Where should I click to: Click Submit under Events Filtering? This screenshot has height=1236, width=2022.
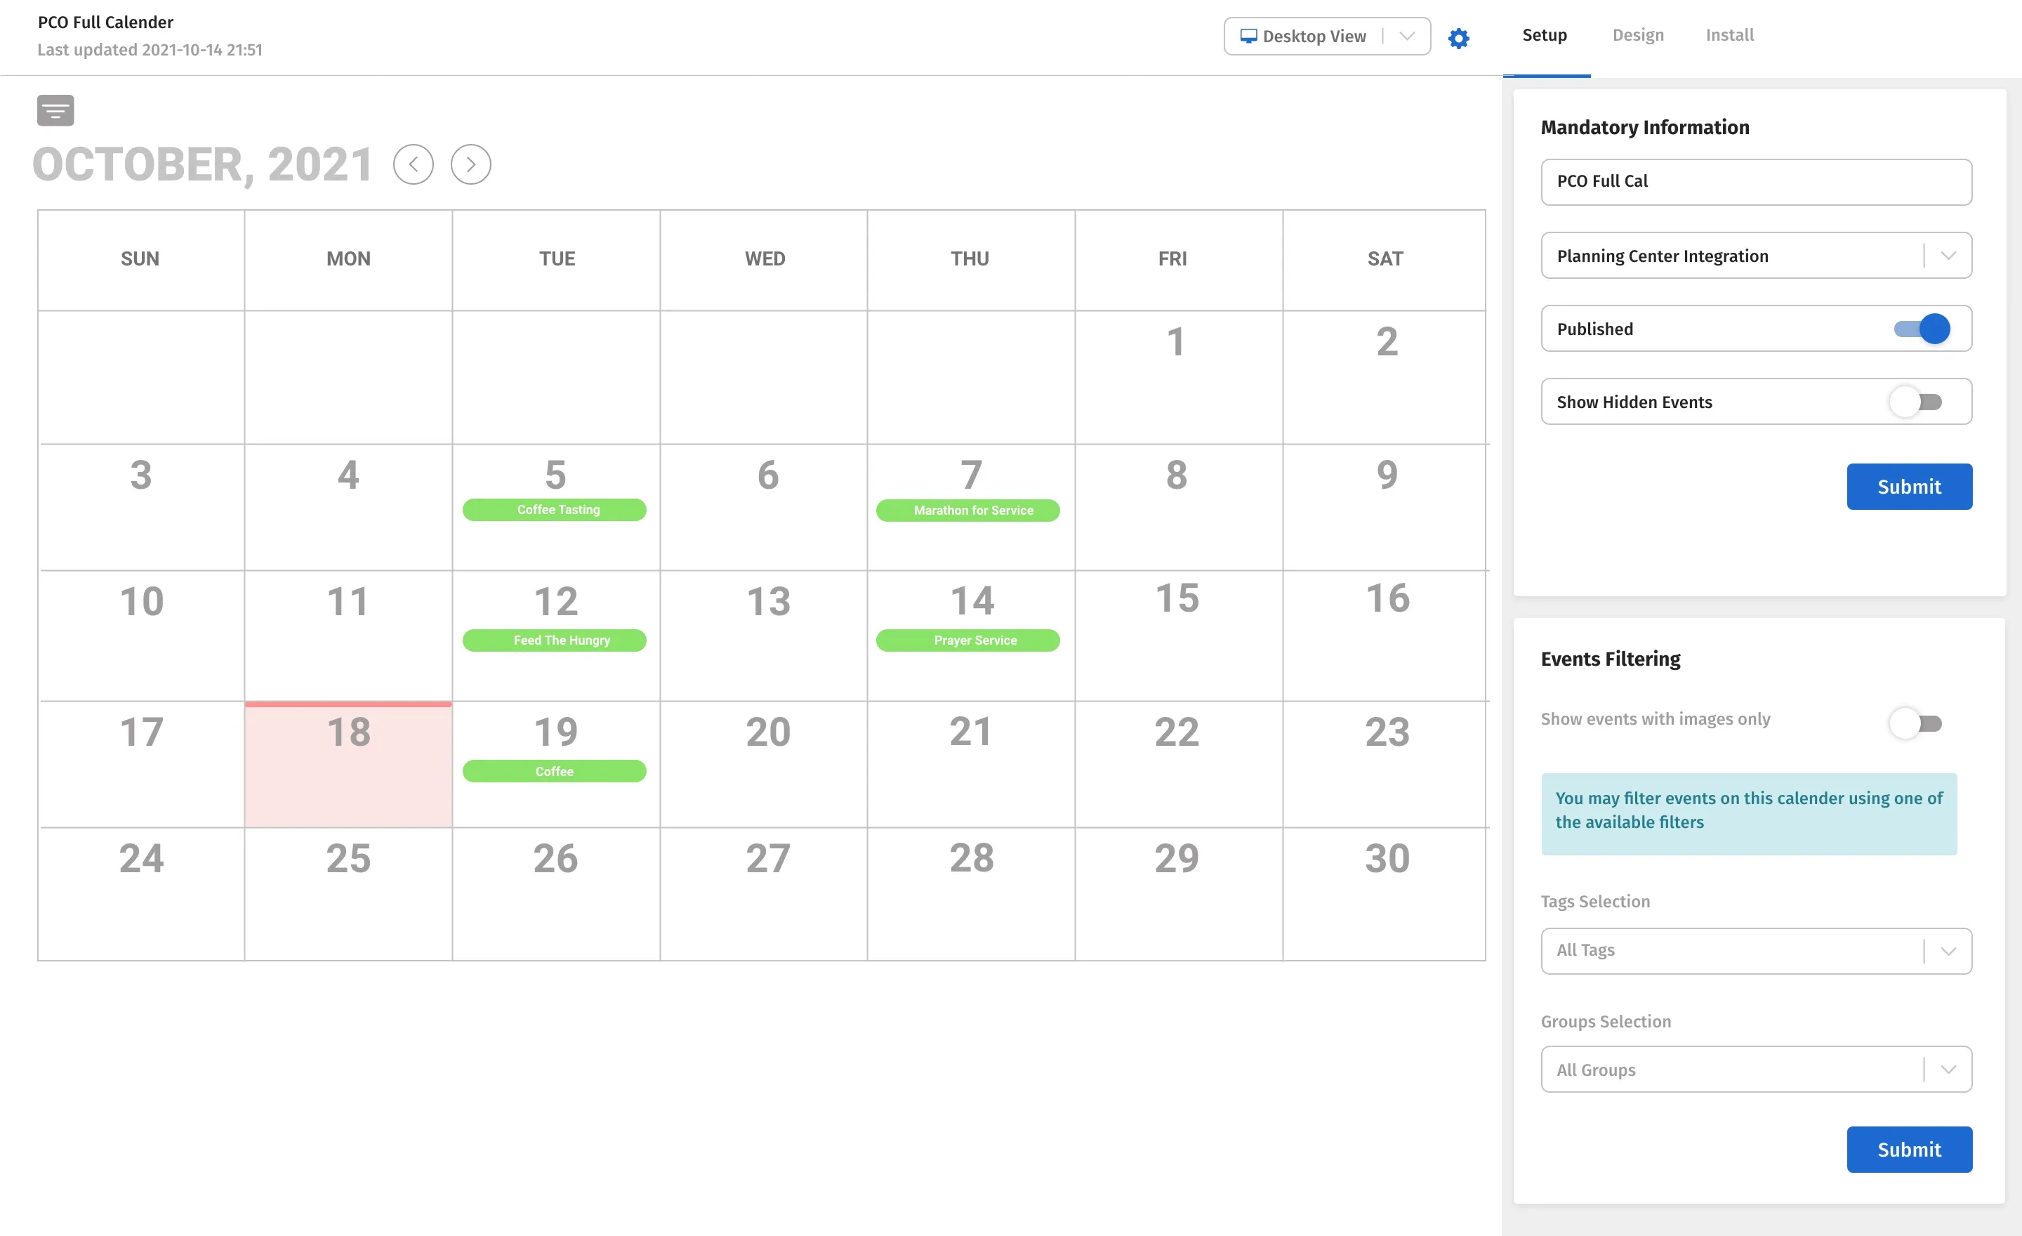click(x=1909, y=1149)
